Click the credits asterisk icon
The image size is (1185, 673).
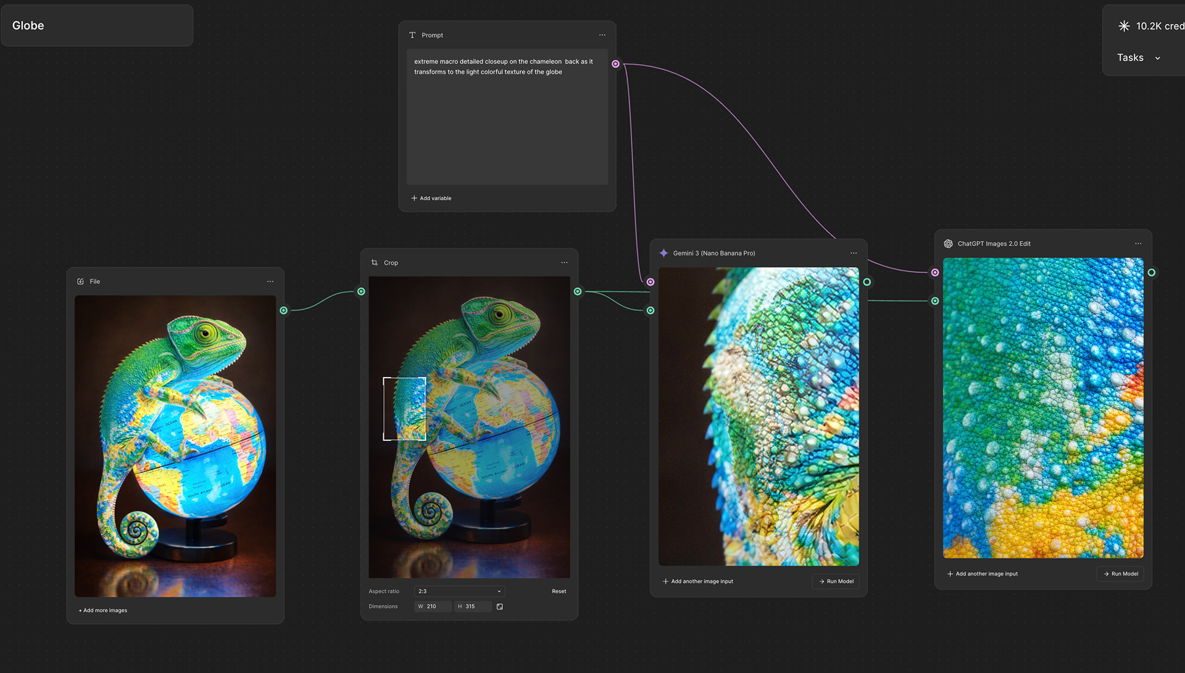coord(1124,26)
